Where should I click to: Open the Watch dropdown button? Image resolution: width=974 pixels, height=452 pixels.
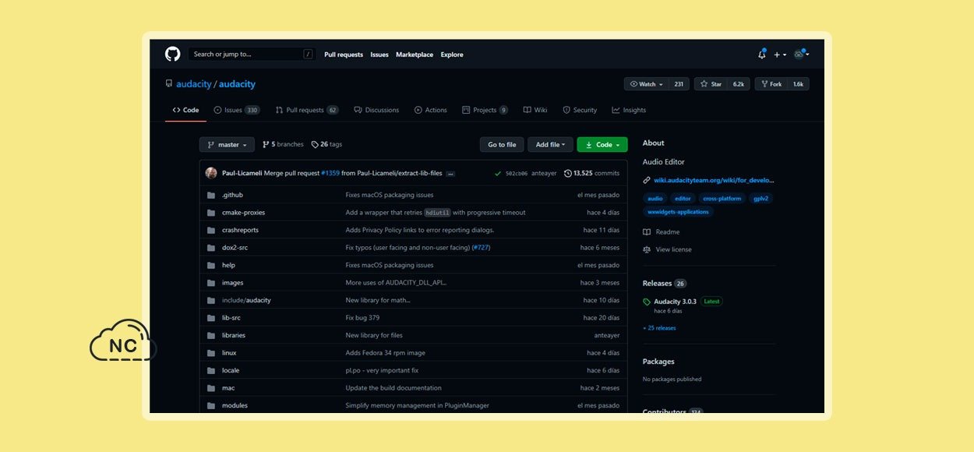pyautogui.click(x=646, y=84)
